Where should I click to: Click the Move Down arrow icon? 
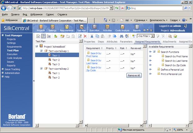115,36
